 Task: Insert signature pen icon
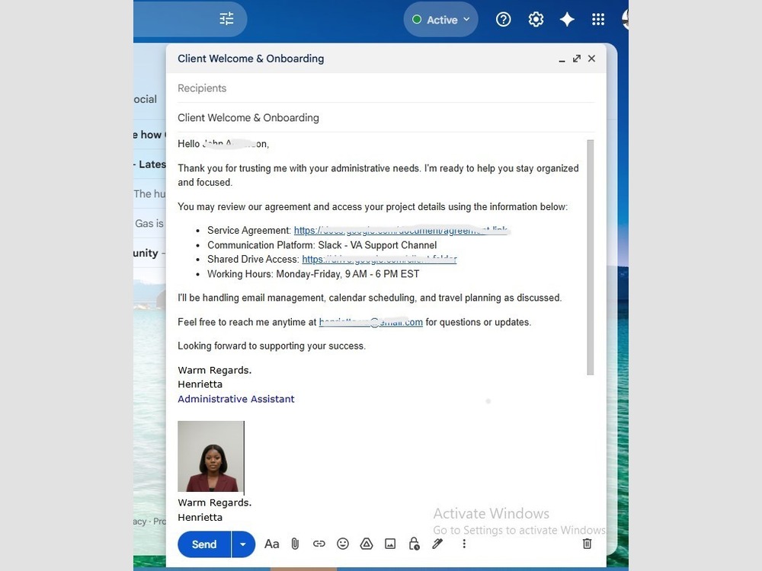(x=437, y=544)
